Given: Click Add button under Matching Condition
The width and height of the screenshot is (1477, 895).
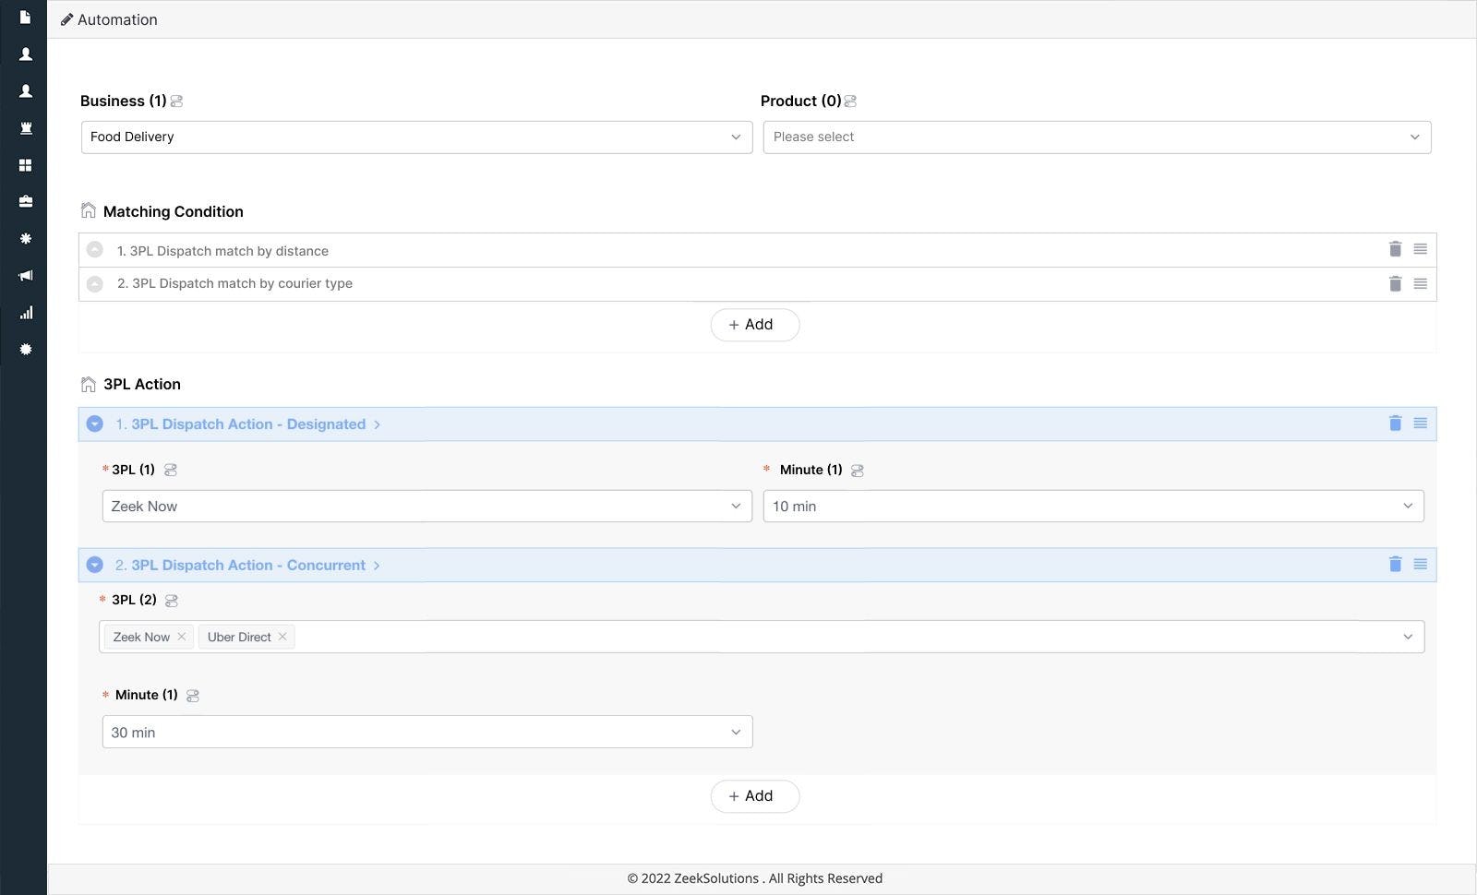Looking at the screenshot, I should click(x=754, y=325).
